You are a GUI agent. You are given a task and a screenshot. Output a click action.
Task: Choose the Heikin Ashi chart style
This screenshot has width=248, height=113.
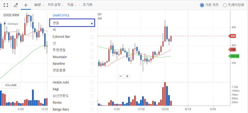pos(73,82)
